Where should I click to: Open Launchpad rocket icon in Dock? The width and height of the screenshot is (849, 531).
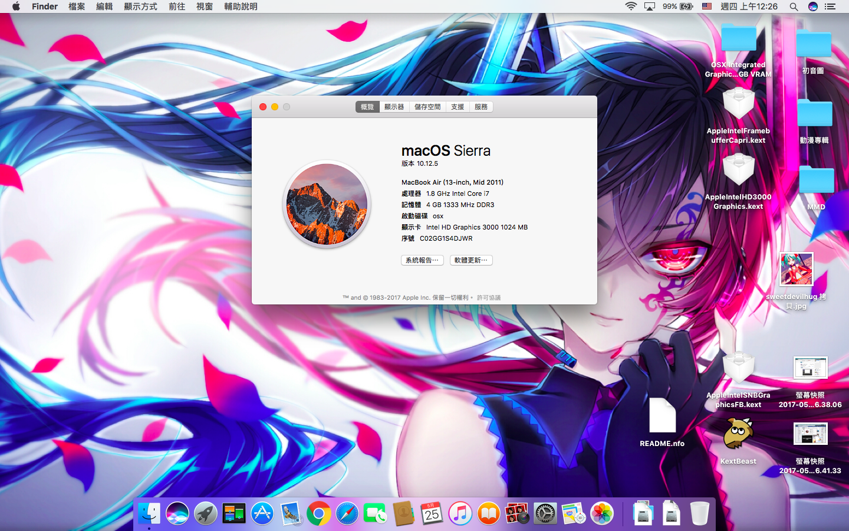206,513
